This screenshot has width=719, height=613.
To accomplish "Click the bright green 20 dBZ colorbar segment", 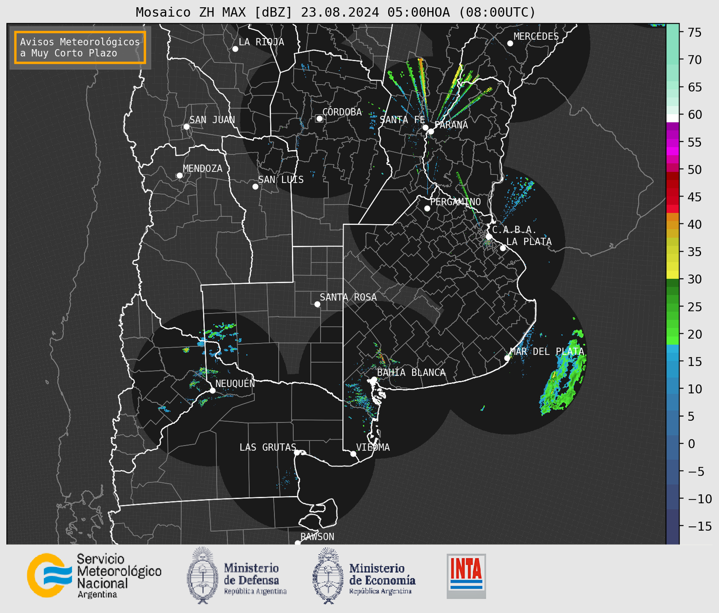I will [x=673, y=332].
